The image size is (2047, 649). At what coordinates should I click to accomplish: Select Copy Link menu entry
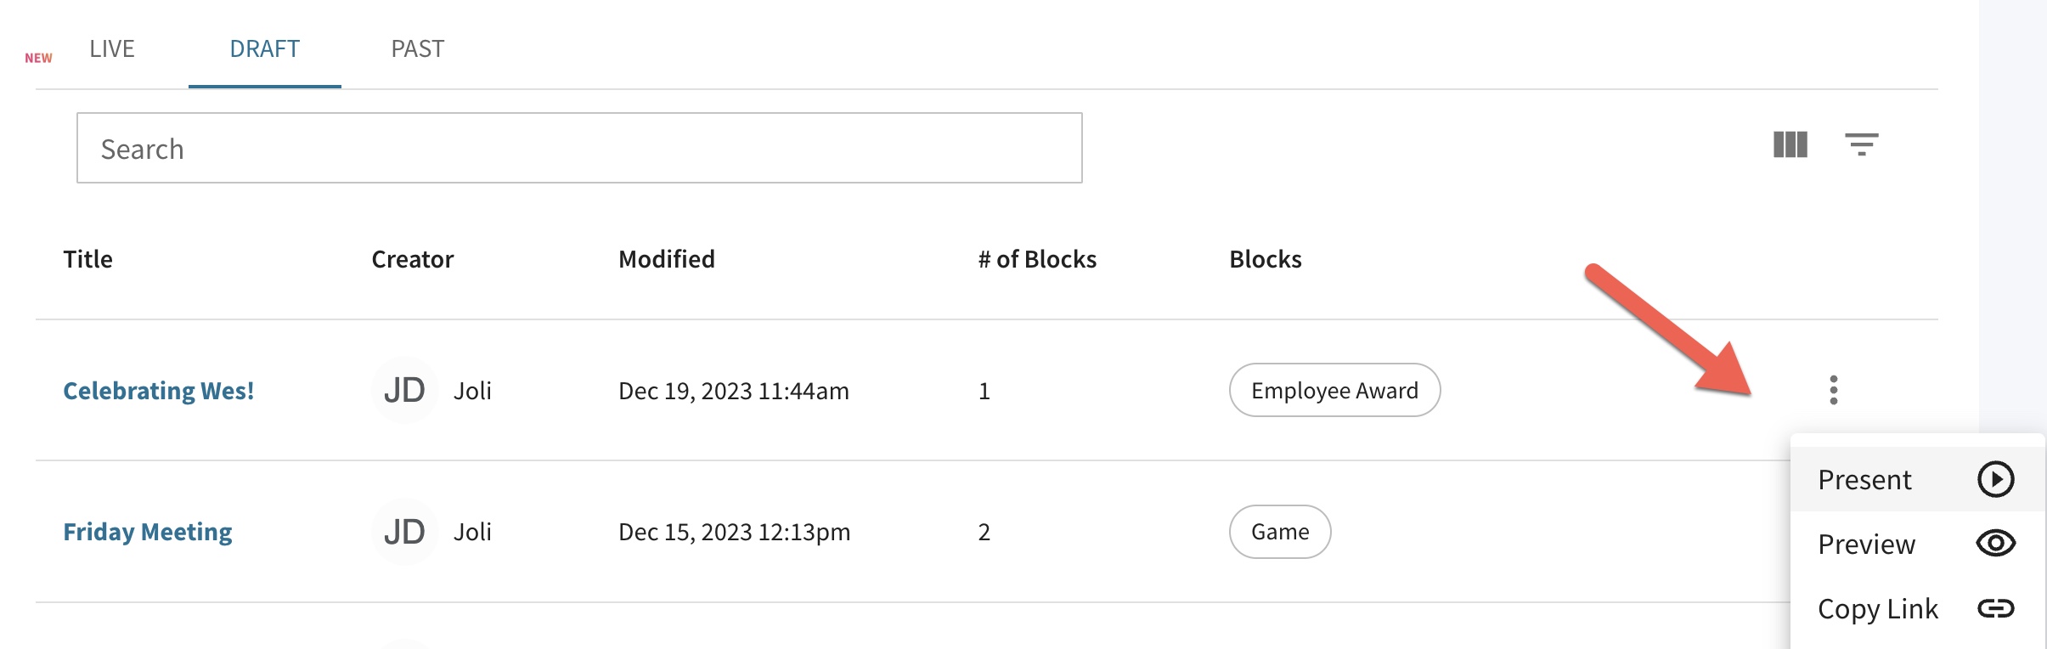[x=1917, y=608]
